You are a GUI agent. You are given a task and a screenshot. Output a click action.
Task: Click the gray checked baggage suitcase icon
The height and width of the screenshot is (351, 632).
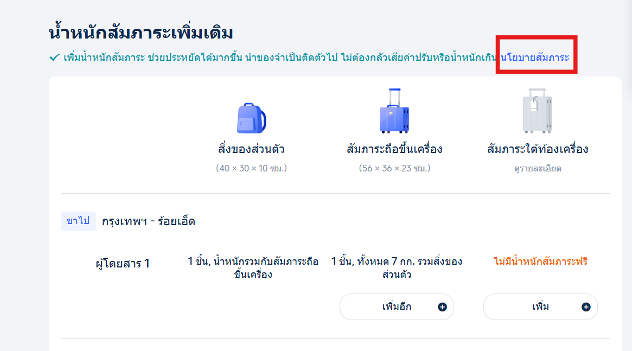pos(537,113)
